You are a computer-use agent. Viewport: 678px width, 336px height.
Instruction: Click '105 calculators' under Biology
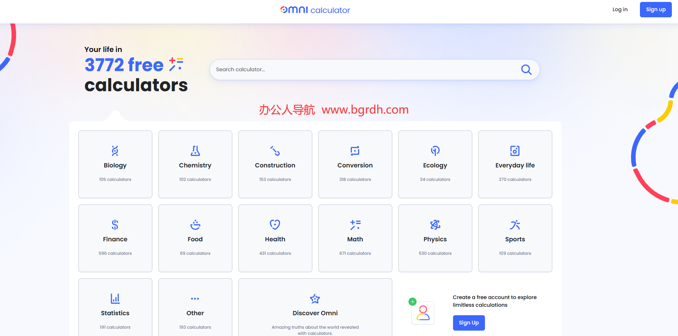point(115,179)
